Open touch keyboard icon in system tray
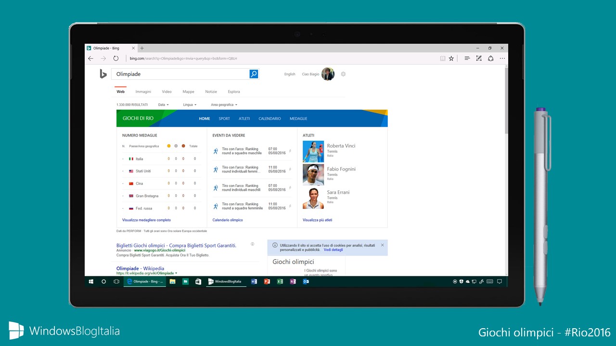Viewport: 616px width, 346px height. coord(490,282)
